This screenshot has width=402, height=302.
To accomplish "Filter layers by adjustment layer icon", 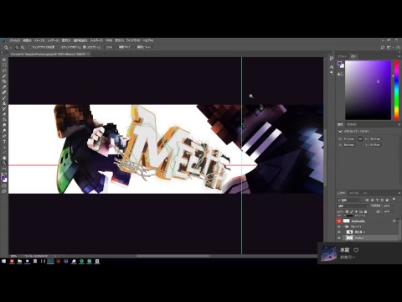I will (372, 200).
